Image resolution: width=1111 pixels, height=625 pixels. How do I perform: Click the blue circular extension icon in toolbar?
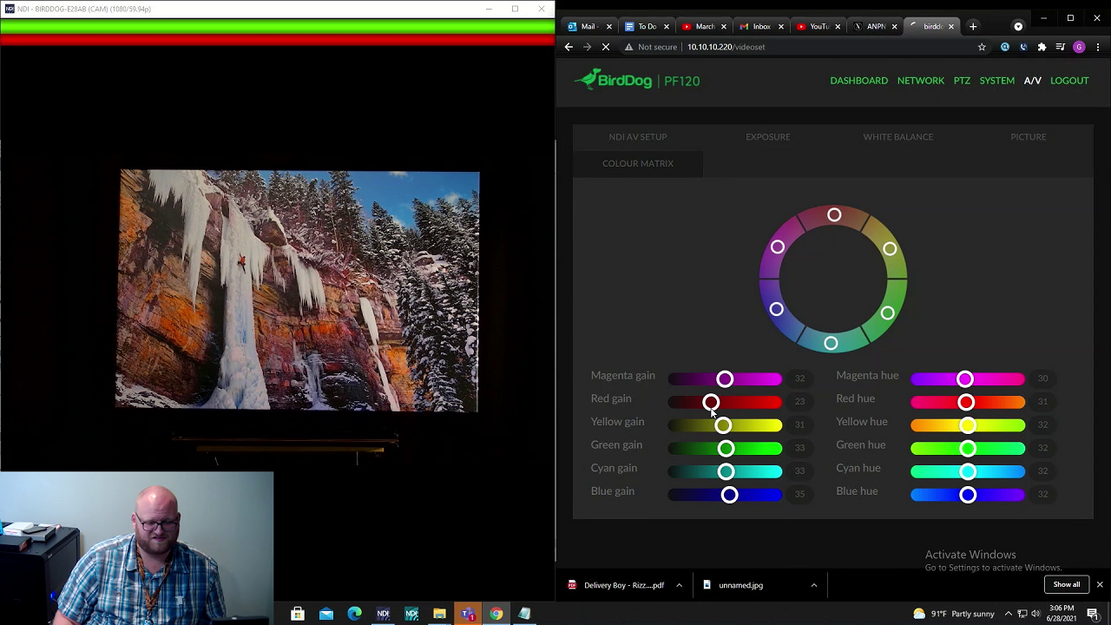[x=1005, y=47]
